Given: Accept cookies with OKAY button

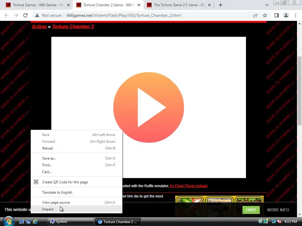Looking at the screenshot, I should (x=251, y=210).
